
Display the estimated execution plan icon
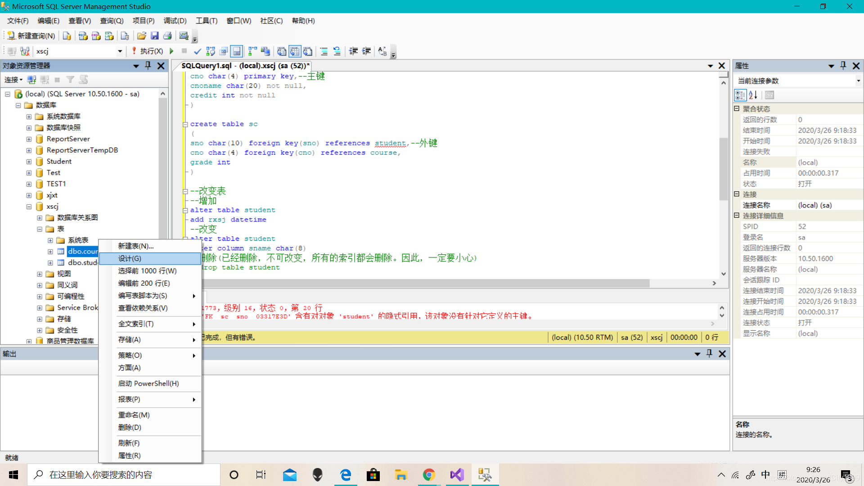pos(210,51)
